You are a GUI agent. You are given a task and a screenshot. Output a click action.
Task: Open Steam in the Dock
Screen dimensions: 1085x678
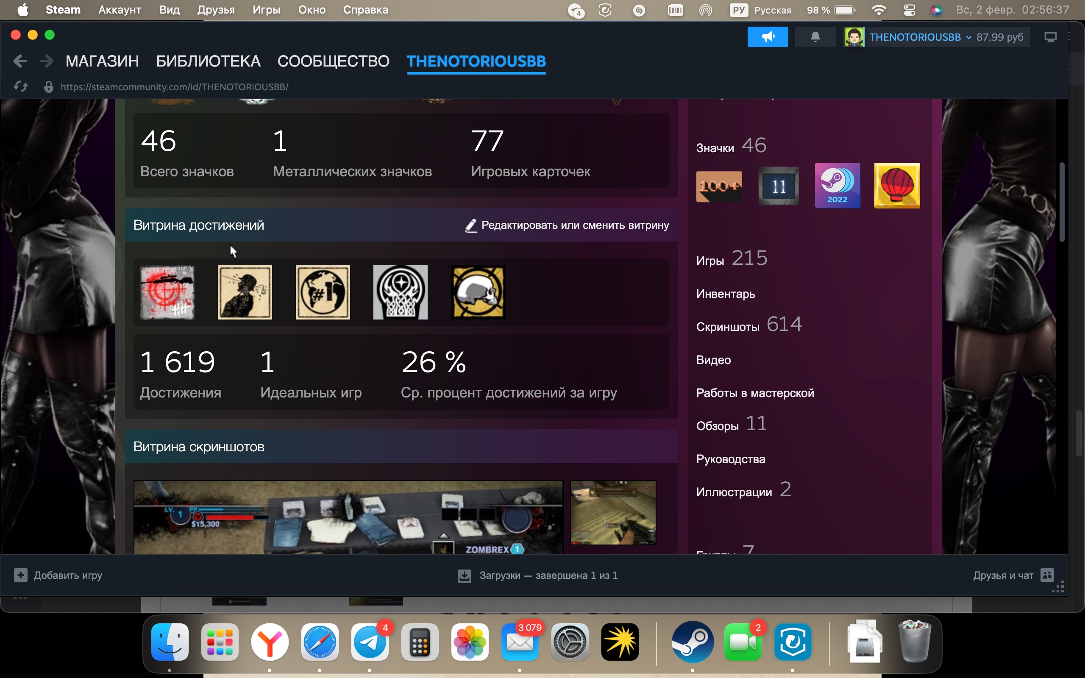pos(692,642)
